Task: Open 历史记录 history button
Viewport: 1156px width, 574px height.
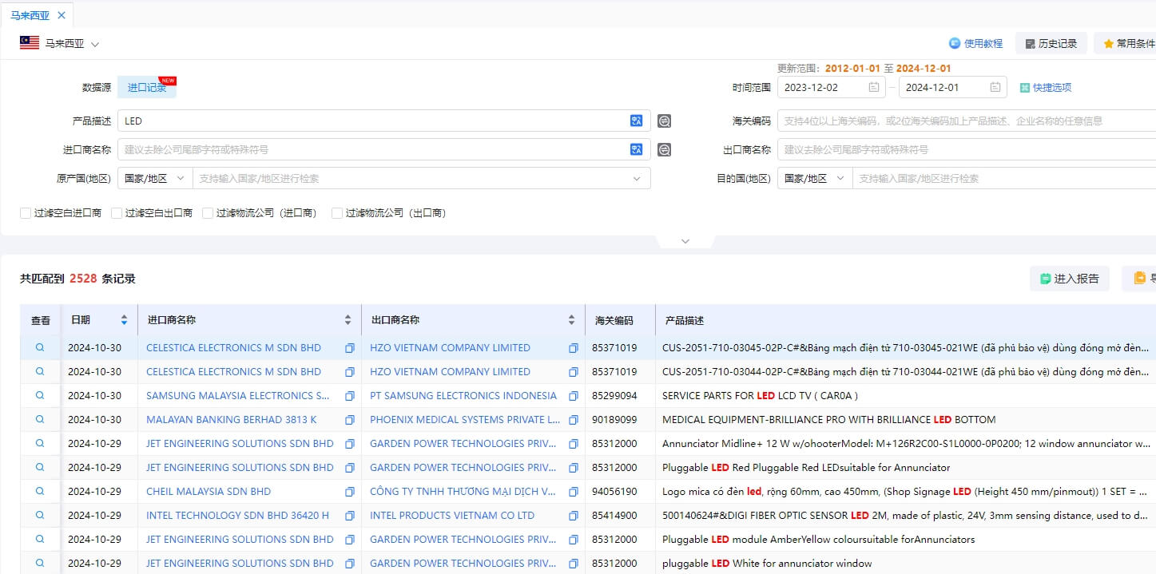Action: coord(1050,44)
